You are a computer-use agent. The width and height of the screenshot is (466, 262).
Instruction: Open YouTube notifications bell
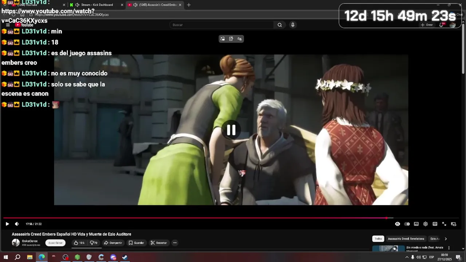441,25
